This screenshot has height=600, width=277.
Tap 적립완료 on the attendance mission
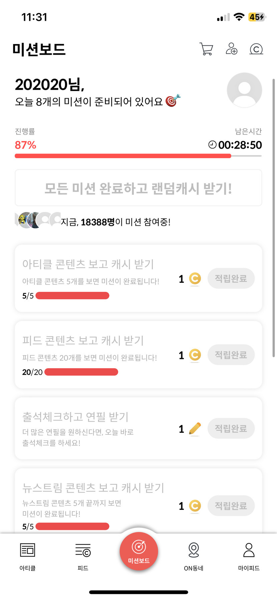(231, 428)
